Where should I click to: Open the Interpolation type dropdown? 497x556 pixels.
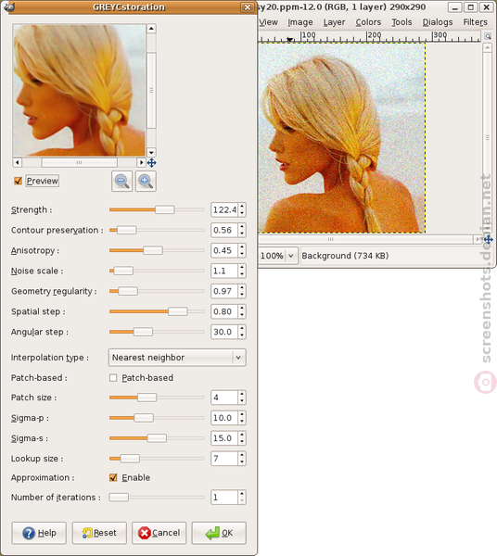coord(177,358)
